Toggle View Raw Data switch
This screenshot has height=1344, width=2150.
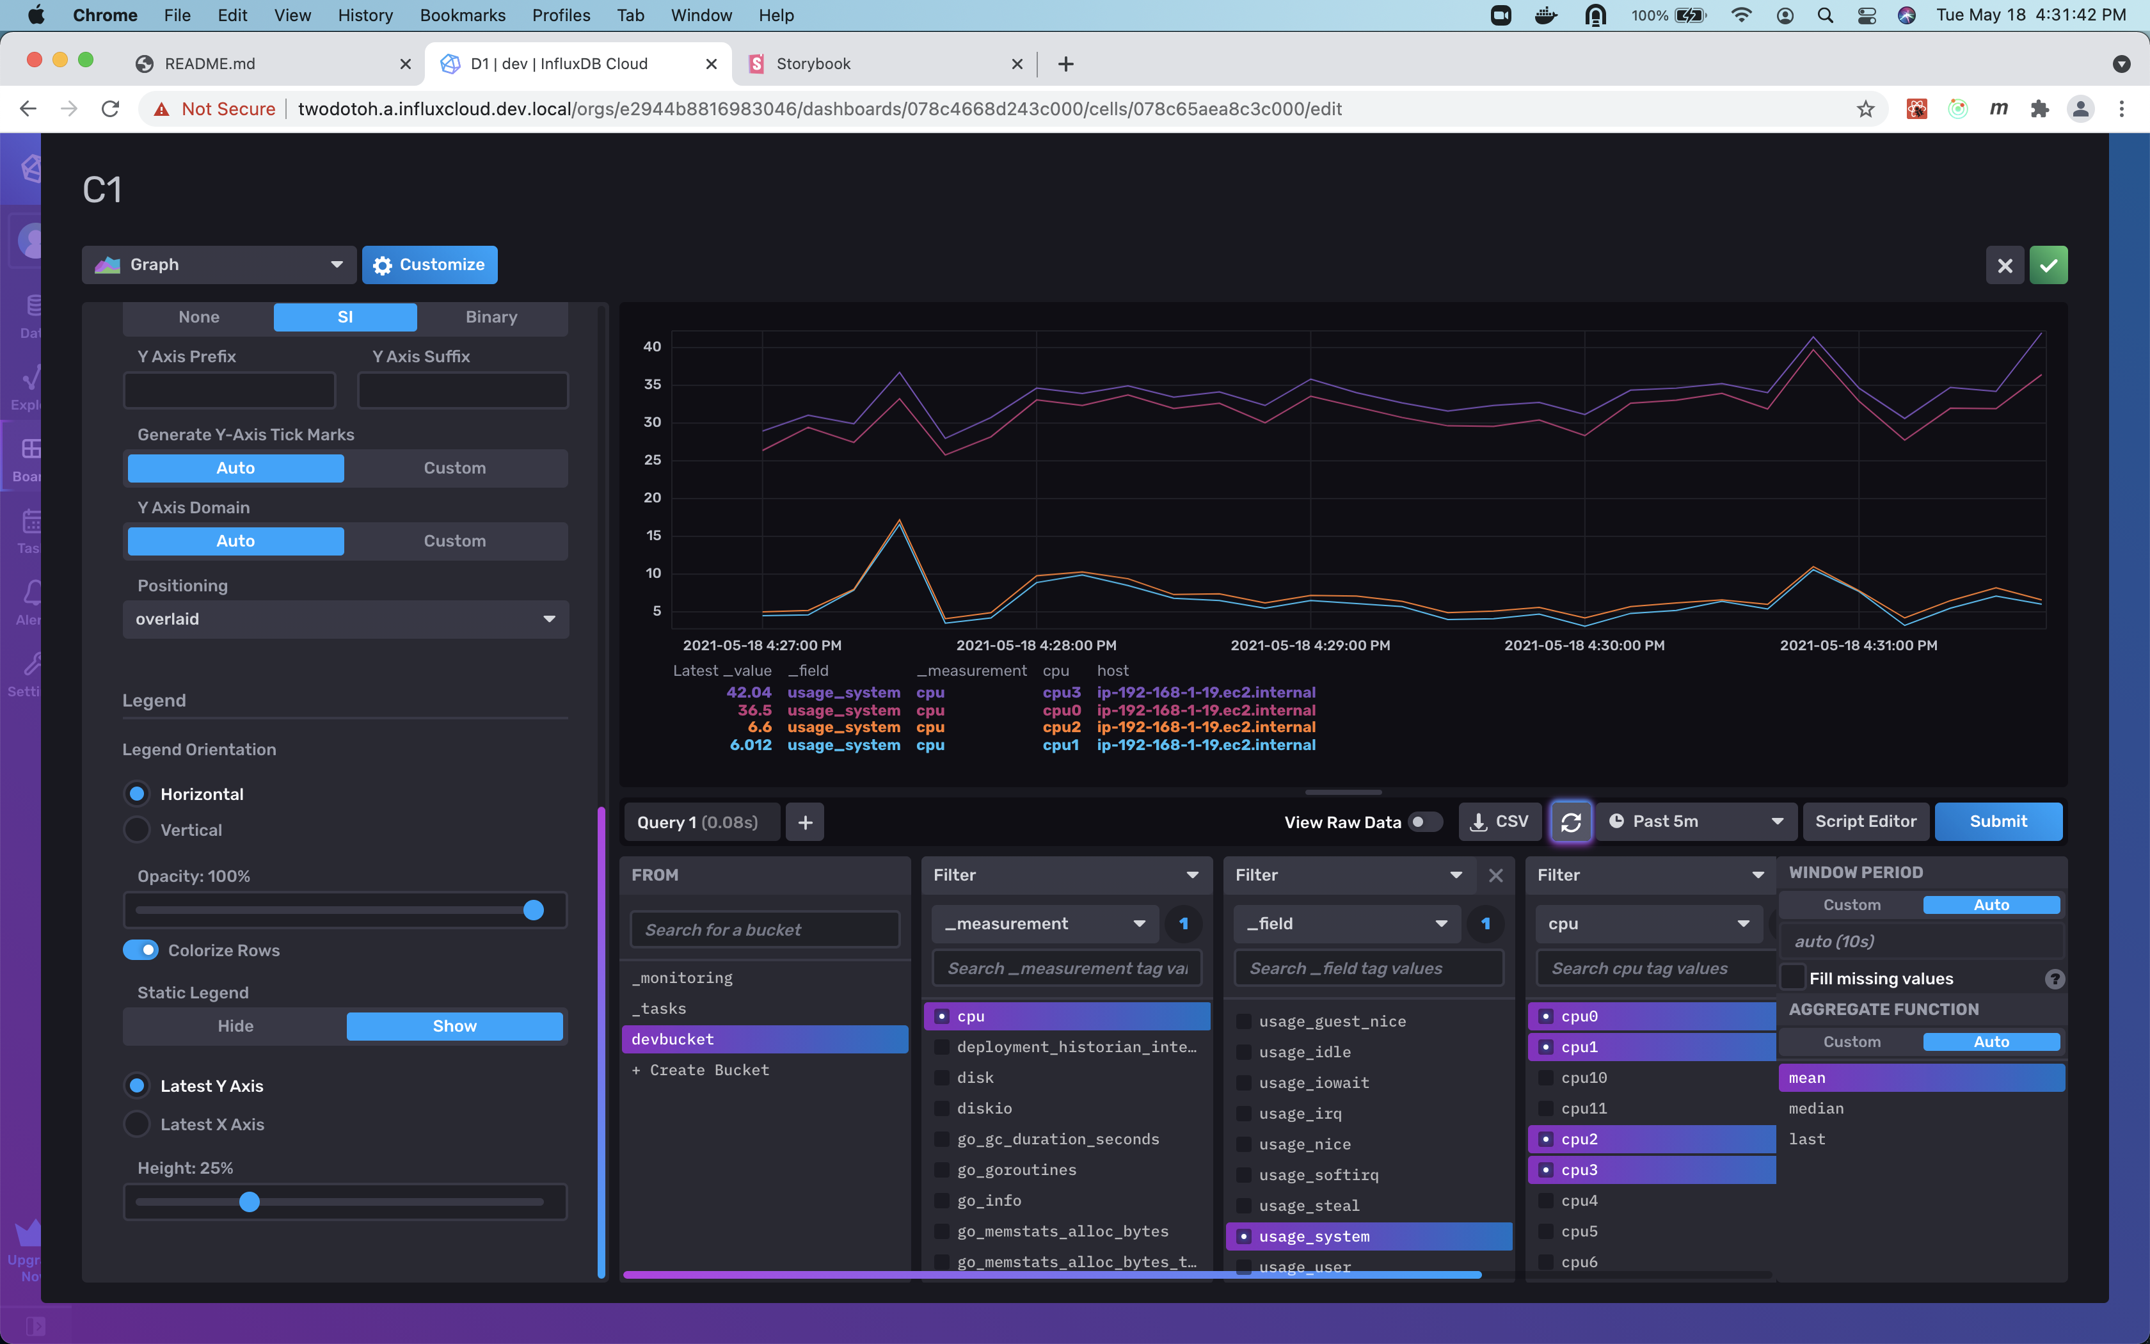point(1425,822)
